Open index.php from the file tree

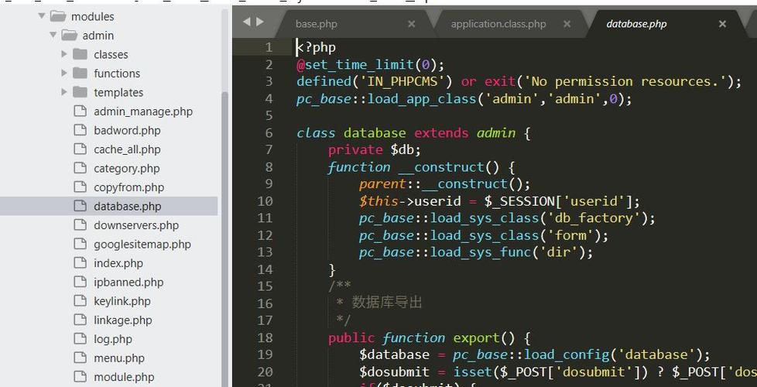pyautogui.click(x=118, y=263)
